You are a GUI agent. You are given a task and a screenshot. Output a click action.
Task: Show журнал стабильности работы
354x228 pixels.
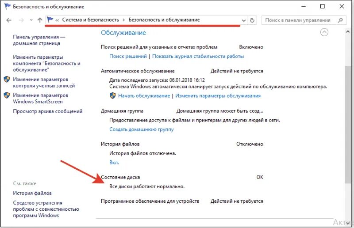198,56
